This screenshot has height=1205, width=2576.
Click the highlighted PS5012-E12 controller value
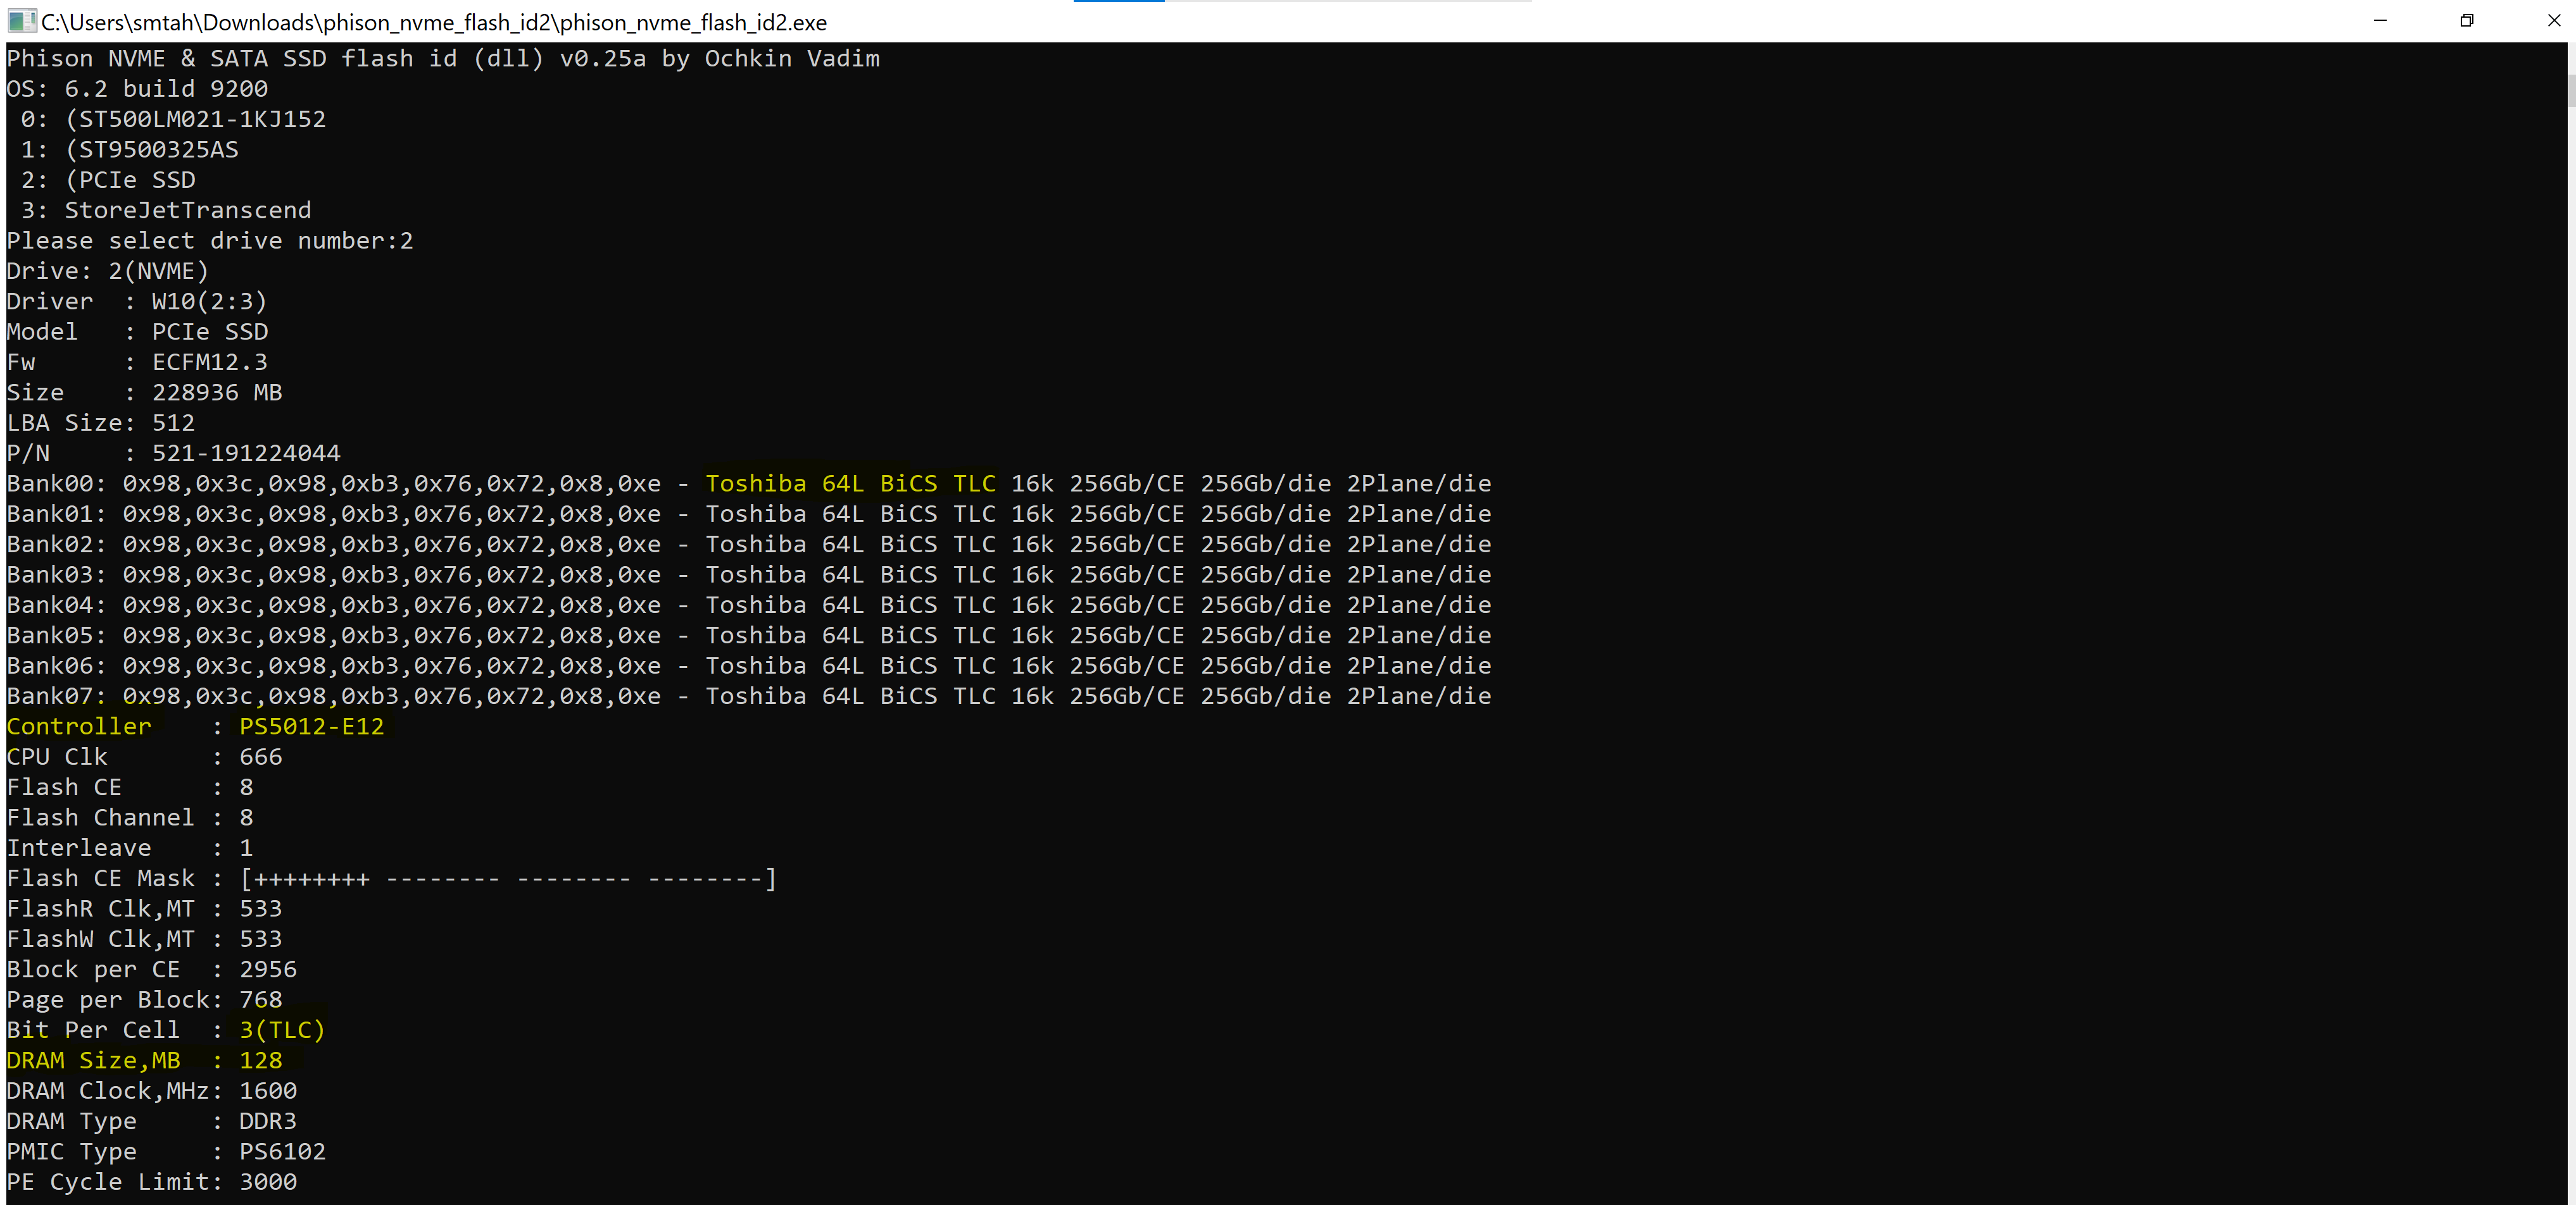pos(311,726)
